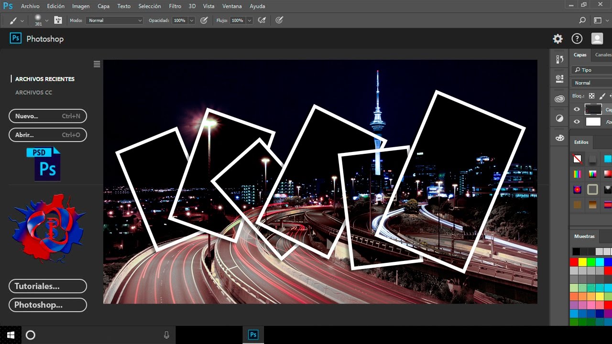This screenshot has width=612, height=344.
Task: Click the Photoshop logo in start header
Action: 16,38
